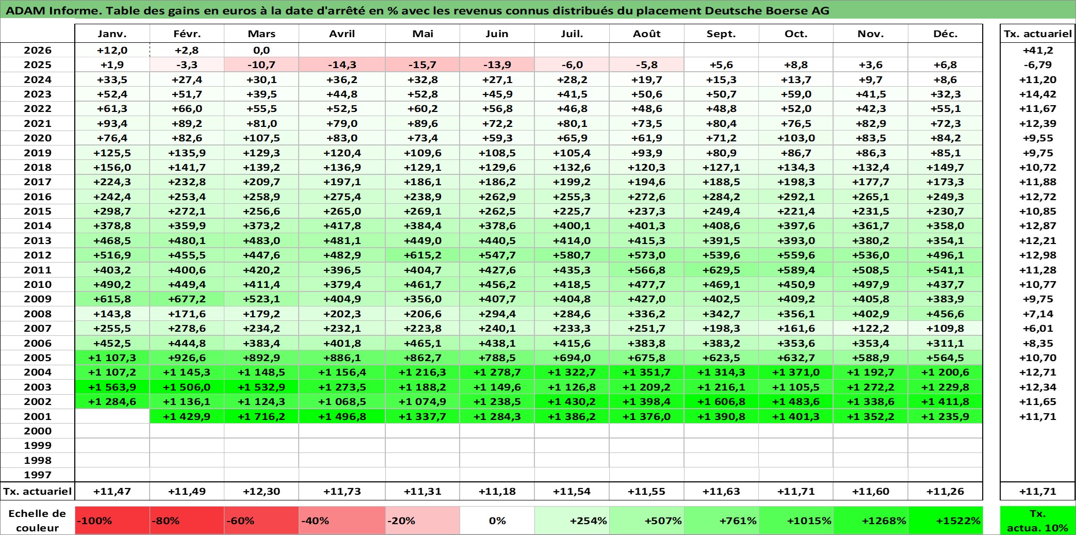Viewport: 1076px width, 535px height.
Task: Select the +12,30 bottom rate under Mars
Action: tap(262, 491)
